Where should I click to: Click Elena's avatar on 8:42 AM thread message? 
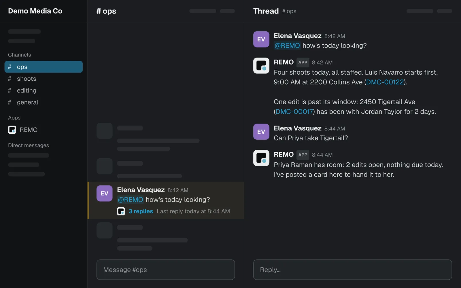pos(261,39)
